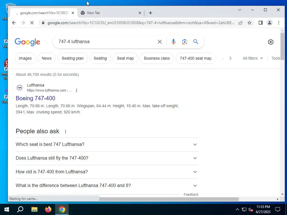Search by image with Google Lens
Viewport: 287px width, 215px height.
(184, 42)
